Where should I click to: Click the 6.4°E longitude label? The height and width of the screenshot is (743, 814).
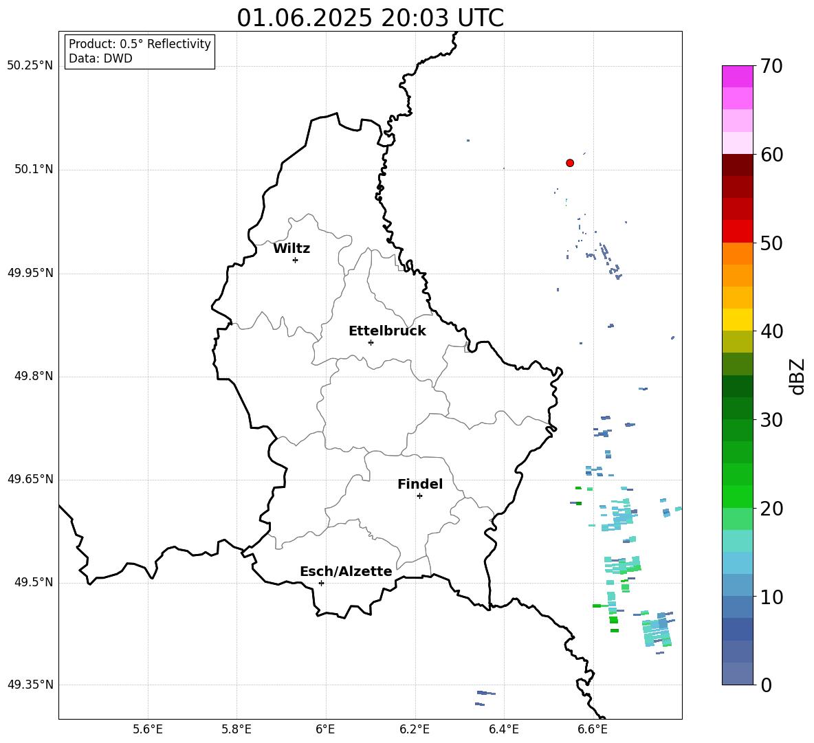(503, 729)
